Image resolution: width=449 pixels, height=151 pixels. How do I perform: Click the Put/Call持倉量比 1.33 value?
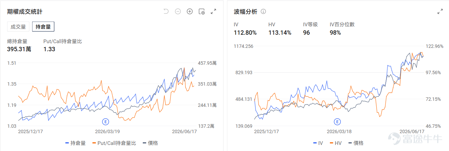tap(49, 49)
